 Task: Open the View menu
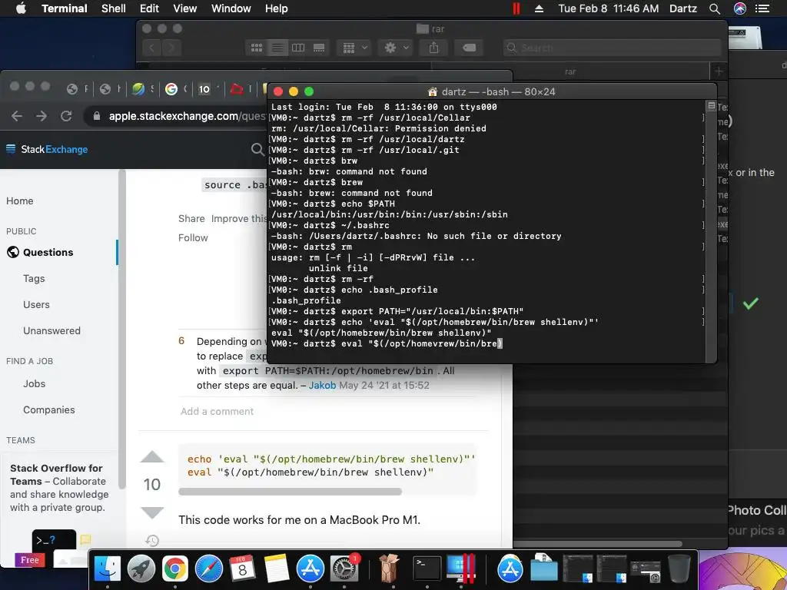[x=184, y=8]
